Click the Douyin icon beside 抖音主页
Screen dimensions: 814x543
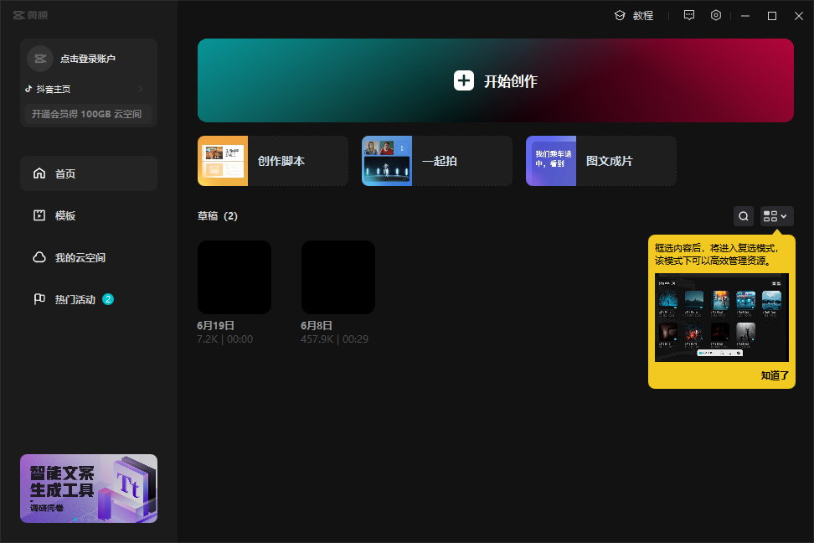pyautogui.click(x=29, y=89)
